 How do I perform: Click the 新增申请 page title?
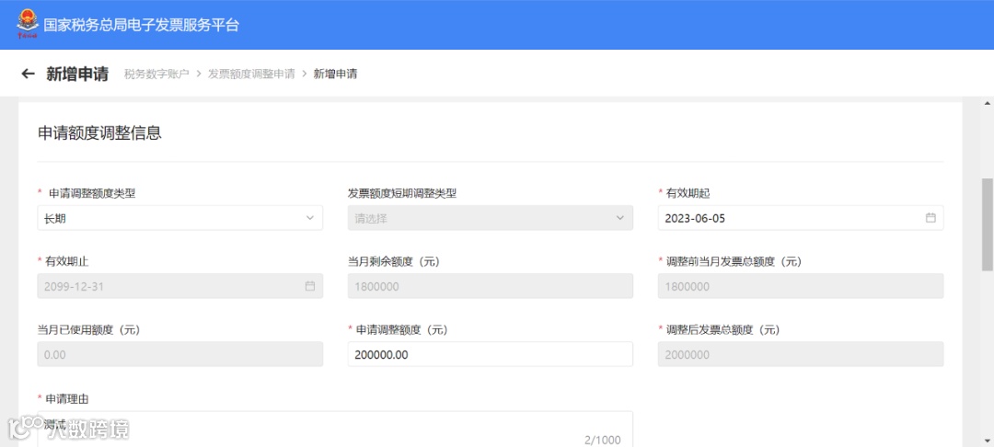tap(77, 74)
